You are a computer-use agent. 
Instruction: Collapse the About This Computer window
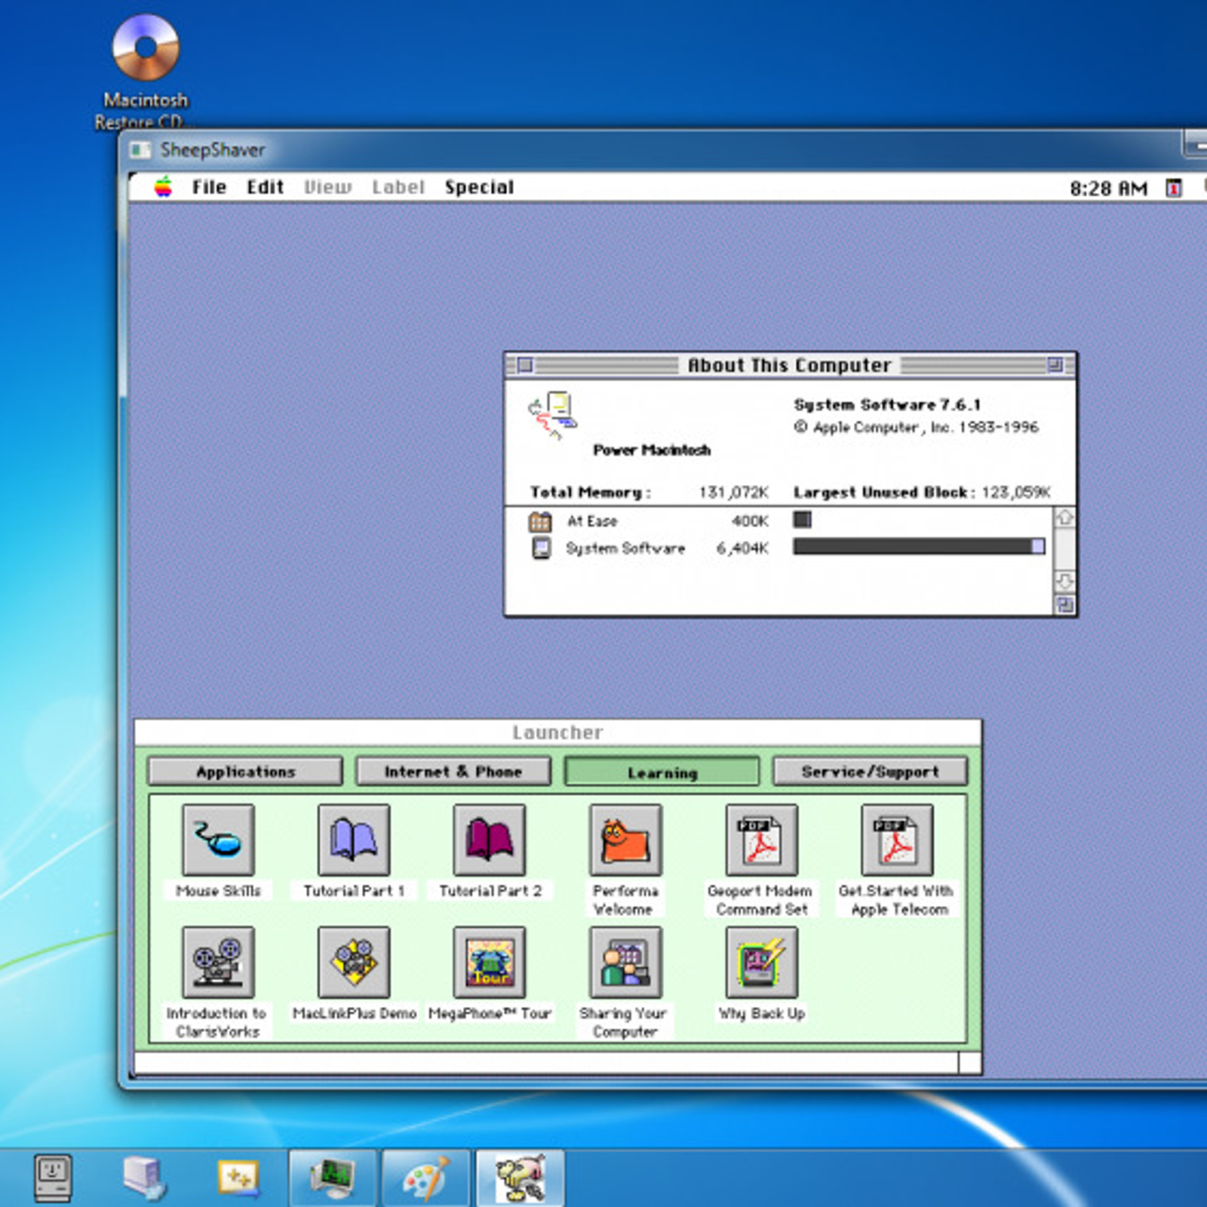coord(1055,365)
